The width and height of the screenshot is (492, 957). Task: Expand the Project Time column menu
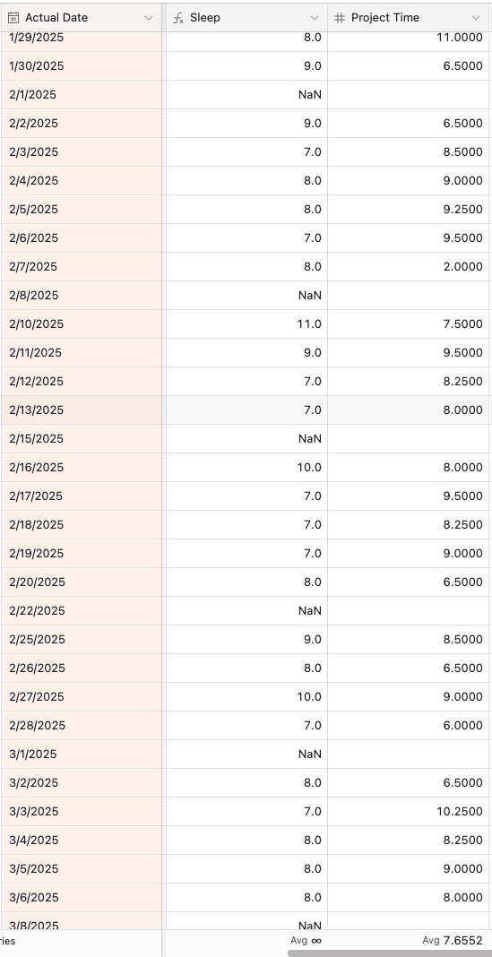476,18
